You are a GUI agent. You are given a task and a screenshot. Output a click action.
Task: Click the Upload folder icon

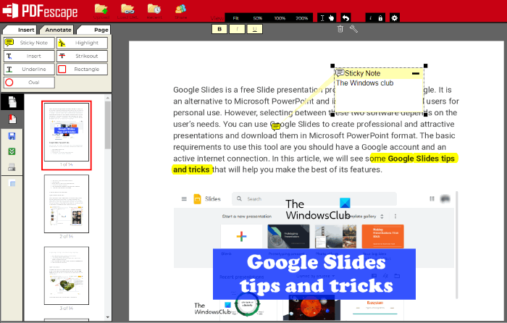[x=101, y=9]
